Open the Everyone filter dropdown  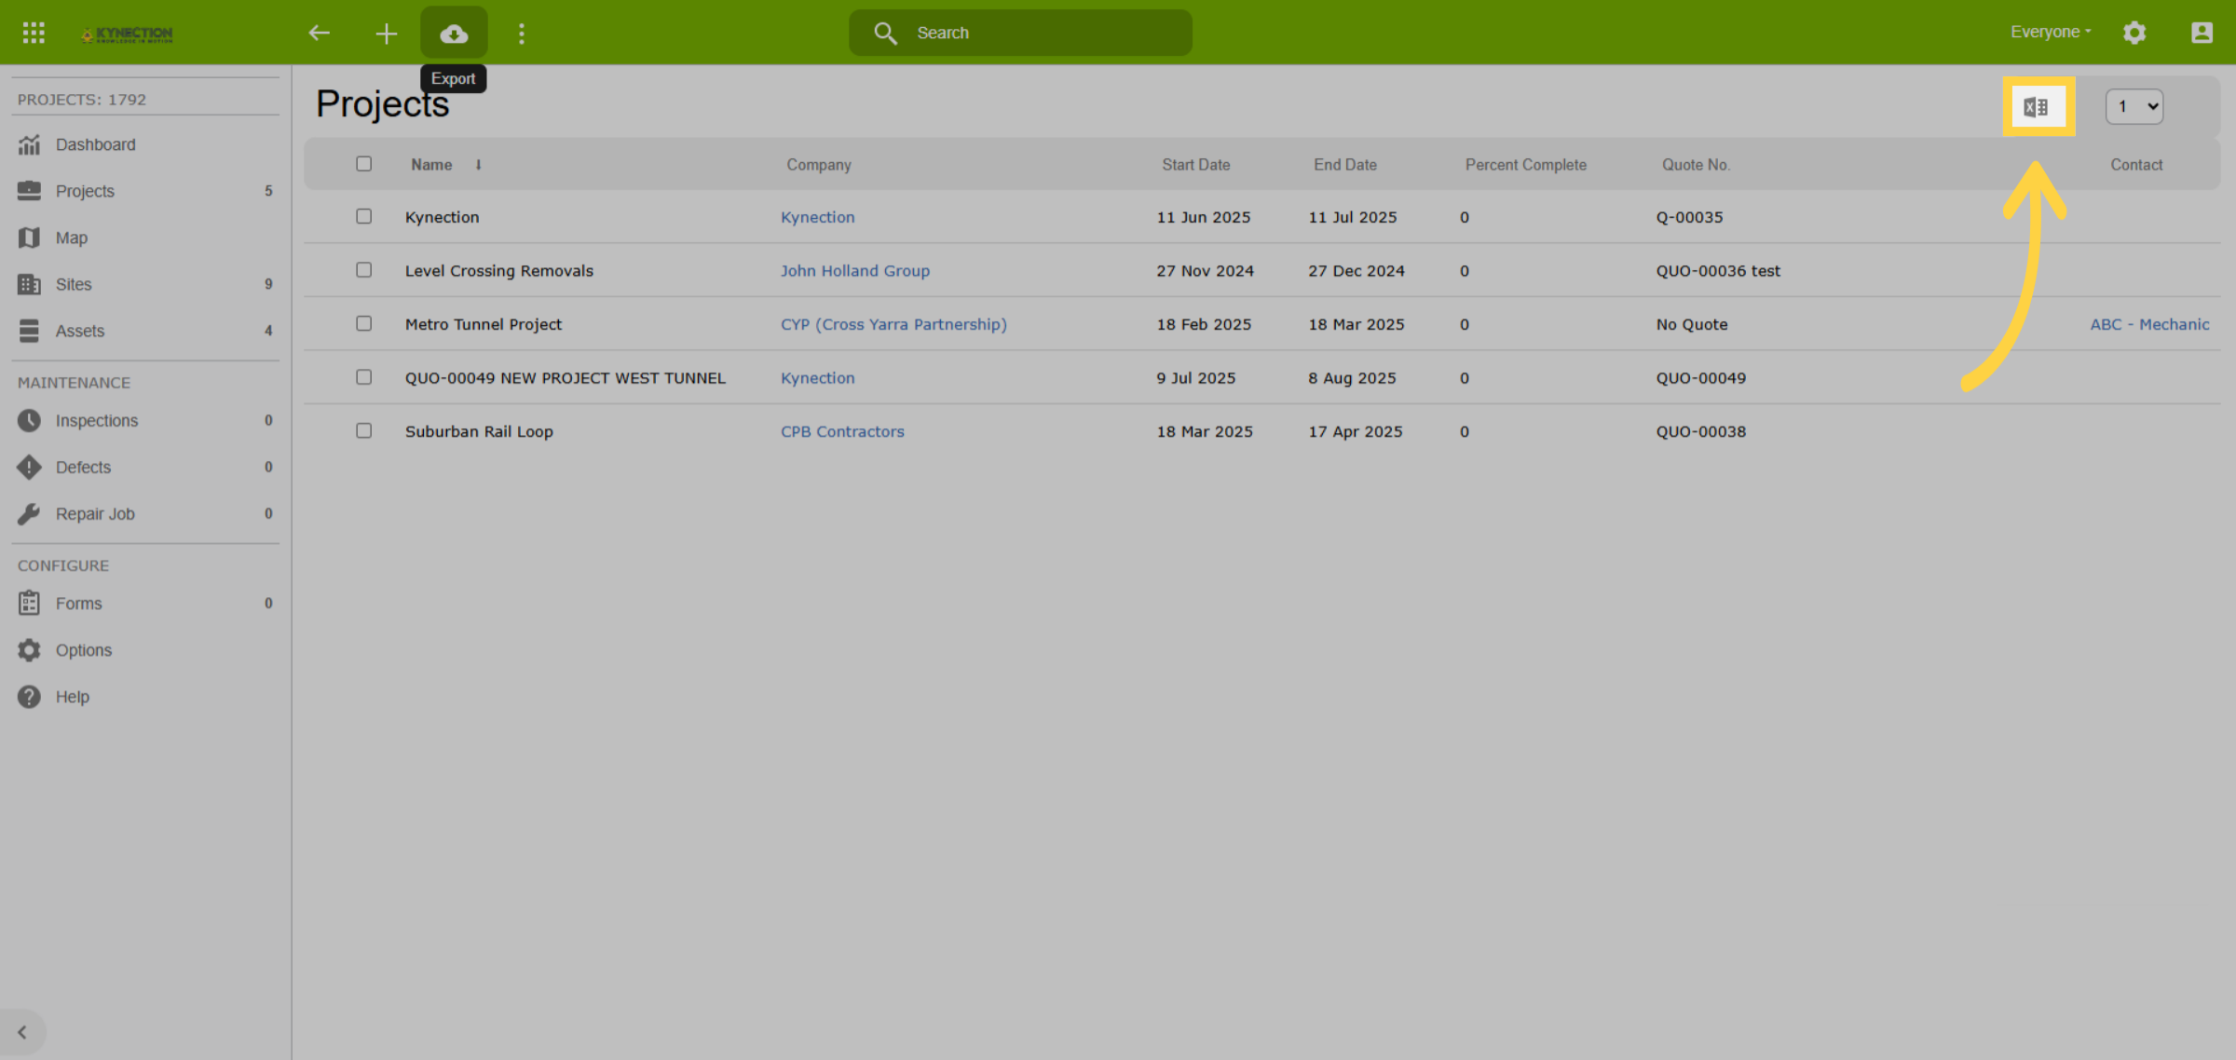click(2050, 32)
